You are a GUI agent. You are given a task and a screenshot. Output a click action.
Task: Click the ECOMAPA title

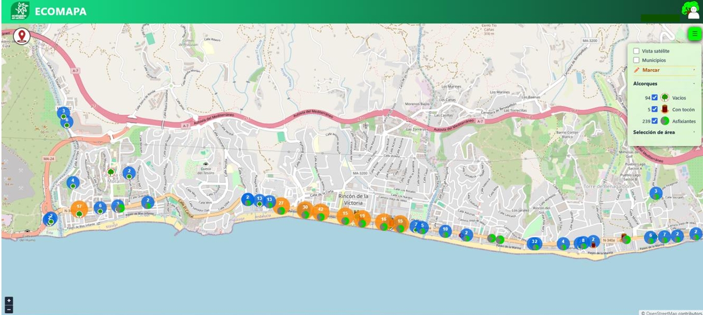coord(61,11)
